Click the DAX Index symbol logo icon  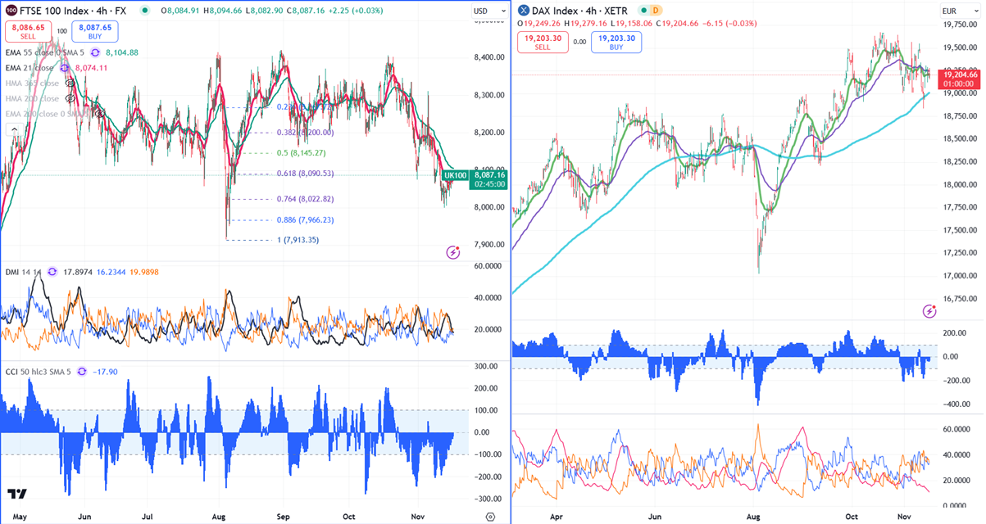(x=523, y=11)
